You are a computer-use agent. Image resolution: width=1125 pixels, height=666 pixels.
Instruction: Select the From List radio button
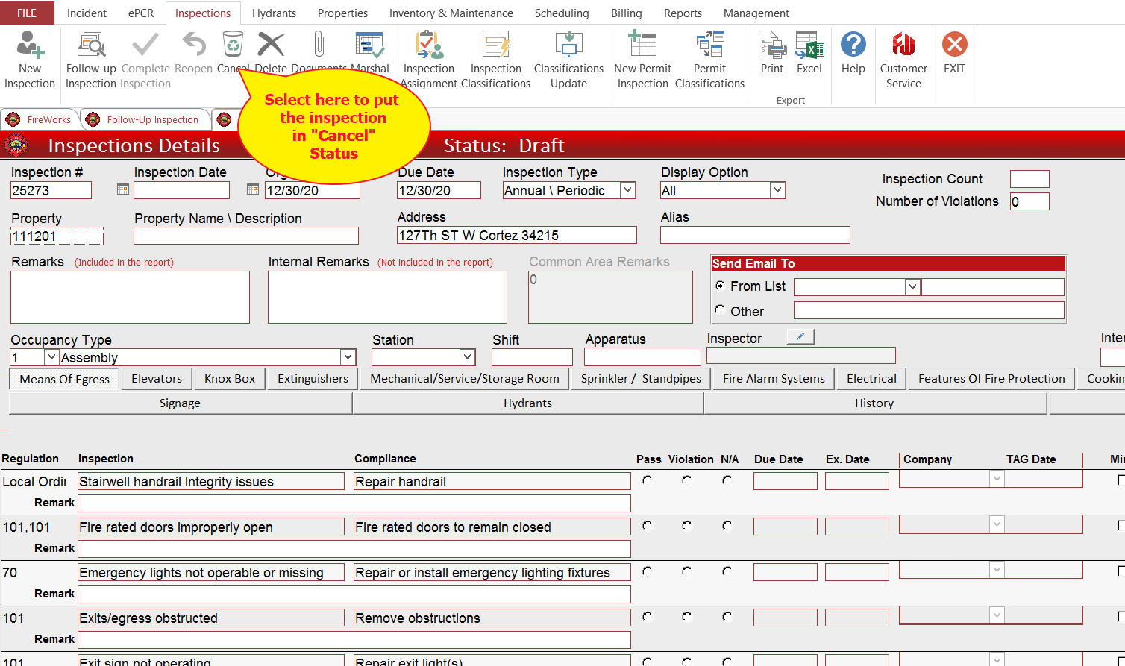point(720,286)
